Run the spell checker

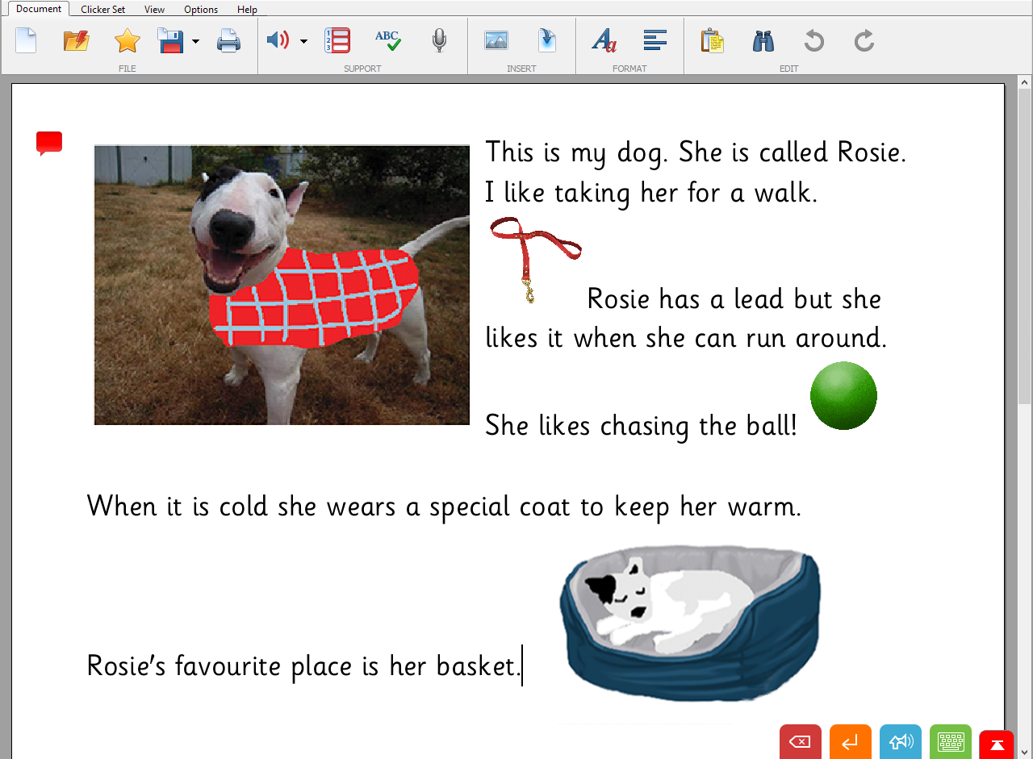(x=387, y=40)
